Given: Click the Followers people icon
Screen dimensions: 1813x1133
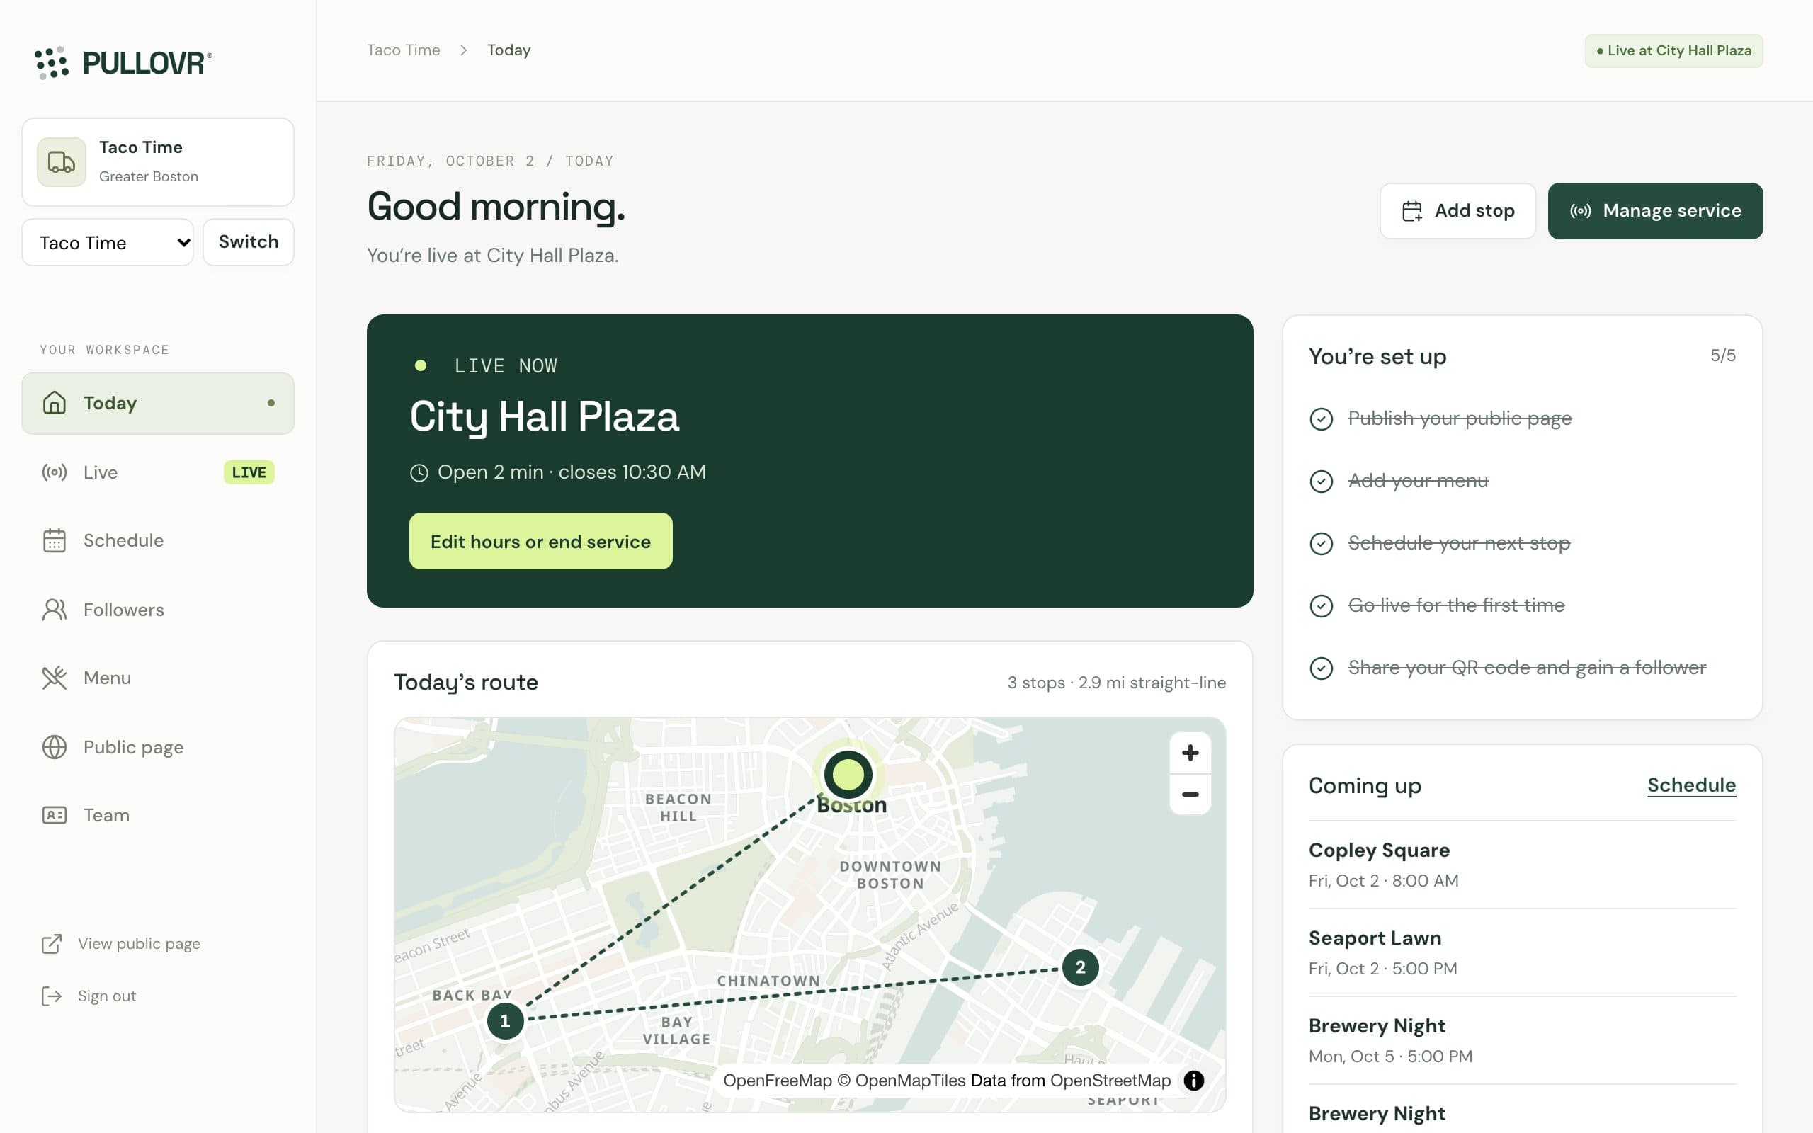Looking at the screenshot, I should [55, 609].
